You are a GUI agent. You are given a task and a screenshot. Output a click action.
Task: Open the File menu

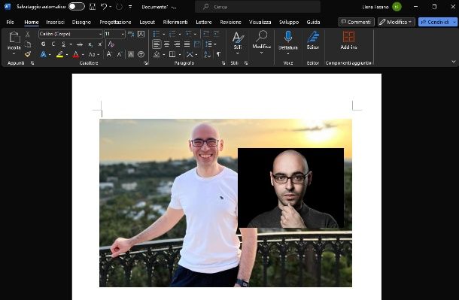10,22
